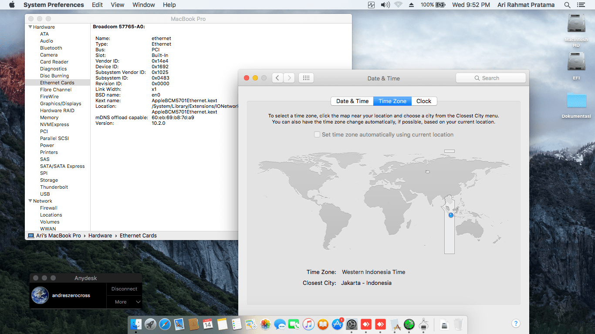Collapse the Hardware section in sidebar

(x=30, y=27)
